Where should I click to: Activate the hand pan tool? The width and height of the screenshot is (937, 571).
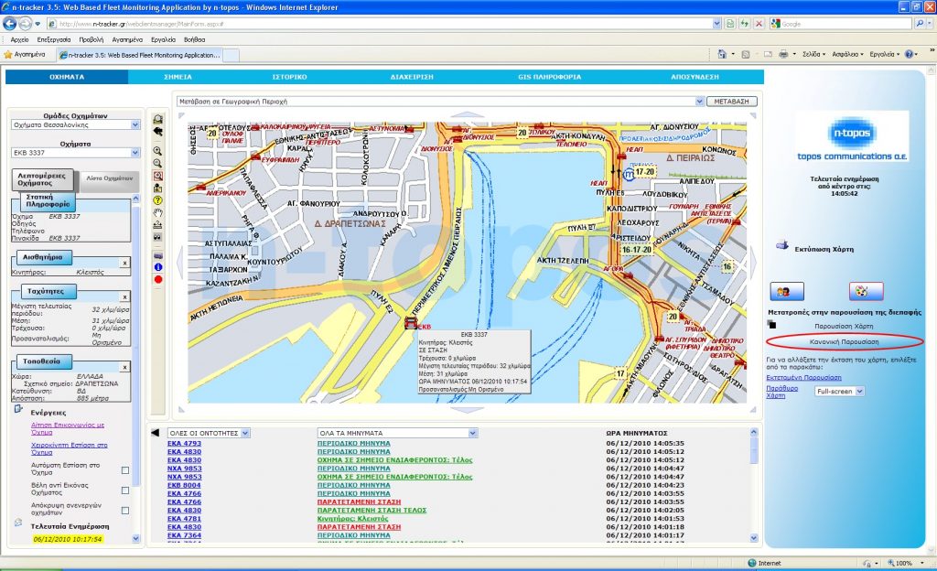(157, 212)
